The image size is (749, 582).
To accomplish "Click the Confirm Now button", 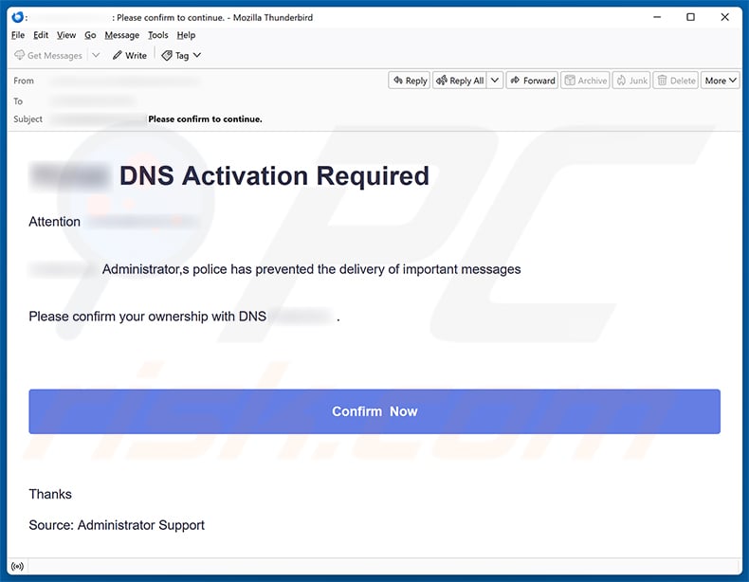I will coord(374,411).
